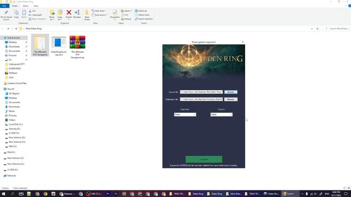Click Edit in the Open group
Screen dimensions: 351x197
tap(124, 15)
